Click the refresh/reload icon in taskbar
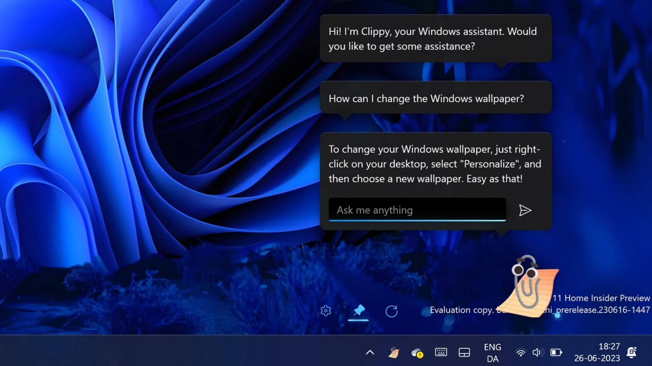This screenshot has height=366, width=652. 391,310
